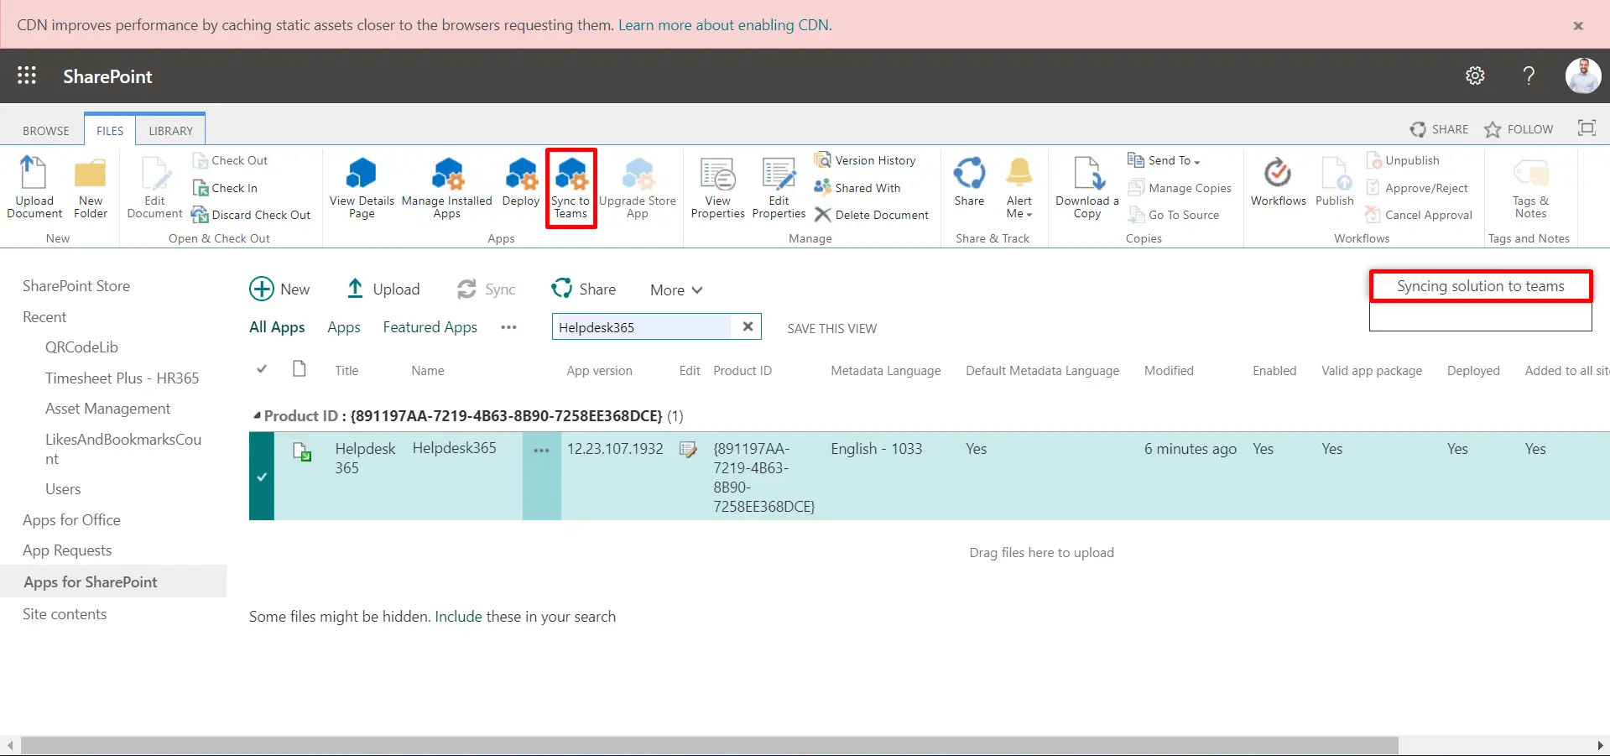Open the Workflows tool
1610x756 pixels.
[1277, 186]
